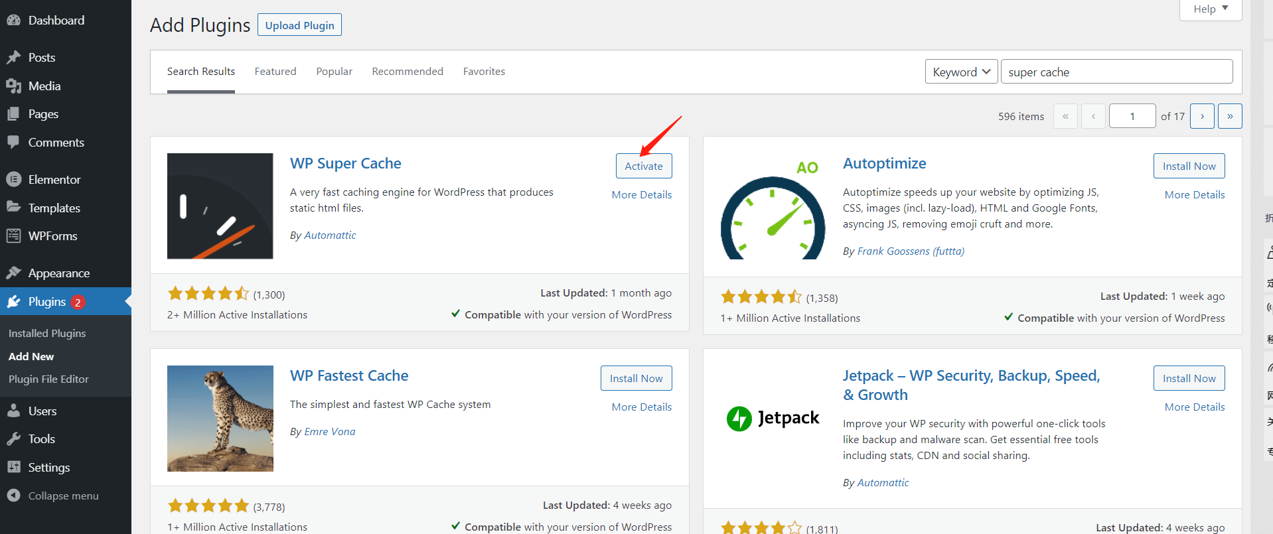The image size is (1273, 534).
Task: Click Collapse menu label
Action: (x=64, y=496)
